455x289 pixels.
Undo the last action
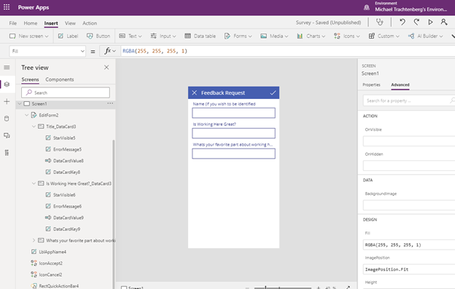pos(402,22)
